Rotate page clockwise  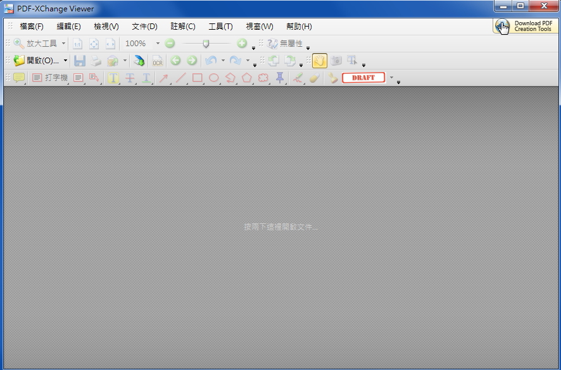tap(290, 61)
